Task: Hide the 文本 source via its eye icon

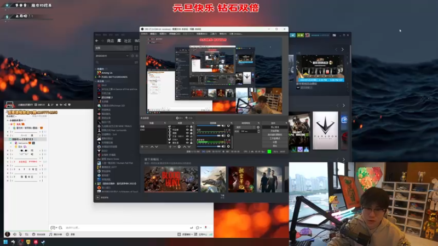Action: 187,136
